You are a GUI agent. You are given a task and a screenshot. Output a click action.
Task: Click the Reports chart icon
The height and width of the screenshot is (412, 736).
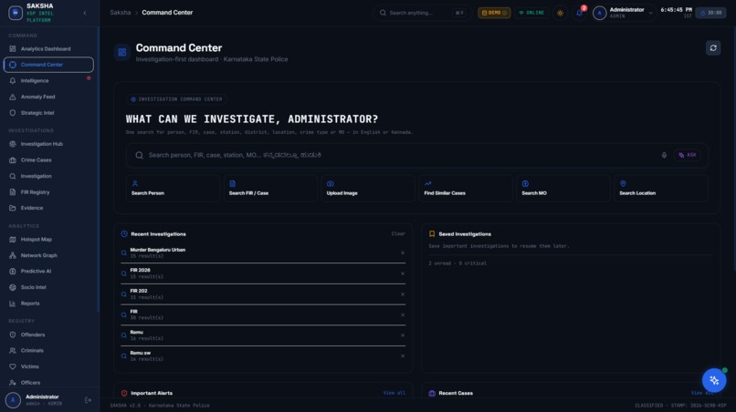click(13, 304)
